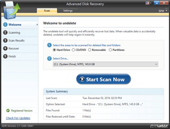Switch to the Settings tab
Screen dimensions: 170x129
point(68,11)
